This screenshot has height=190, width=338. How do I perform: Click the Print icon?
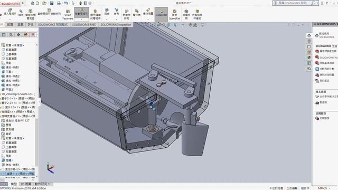pos(59,3)
